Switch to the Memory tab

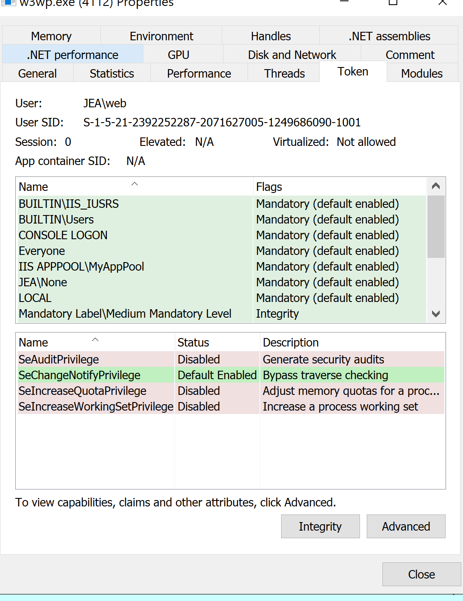click(x=51, y=36)
